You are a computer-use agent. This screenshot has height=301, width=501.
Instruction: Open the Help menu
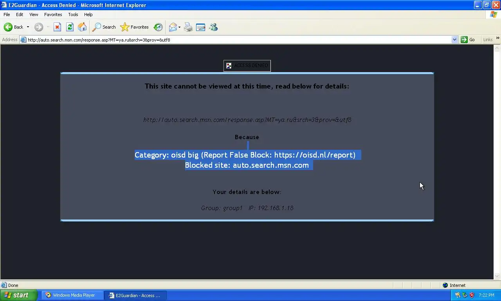pyautogui.click(x=88, y=15)
